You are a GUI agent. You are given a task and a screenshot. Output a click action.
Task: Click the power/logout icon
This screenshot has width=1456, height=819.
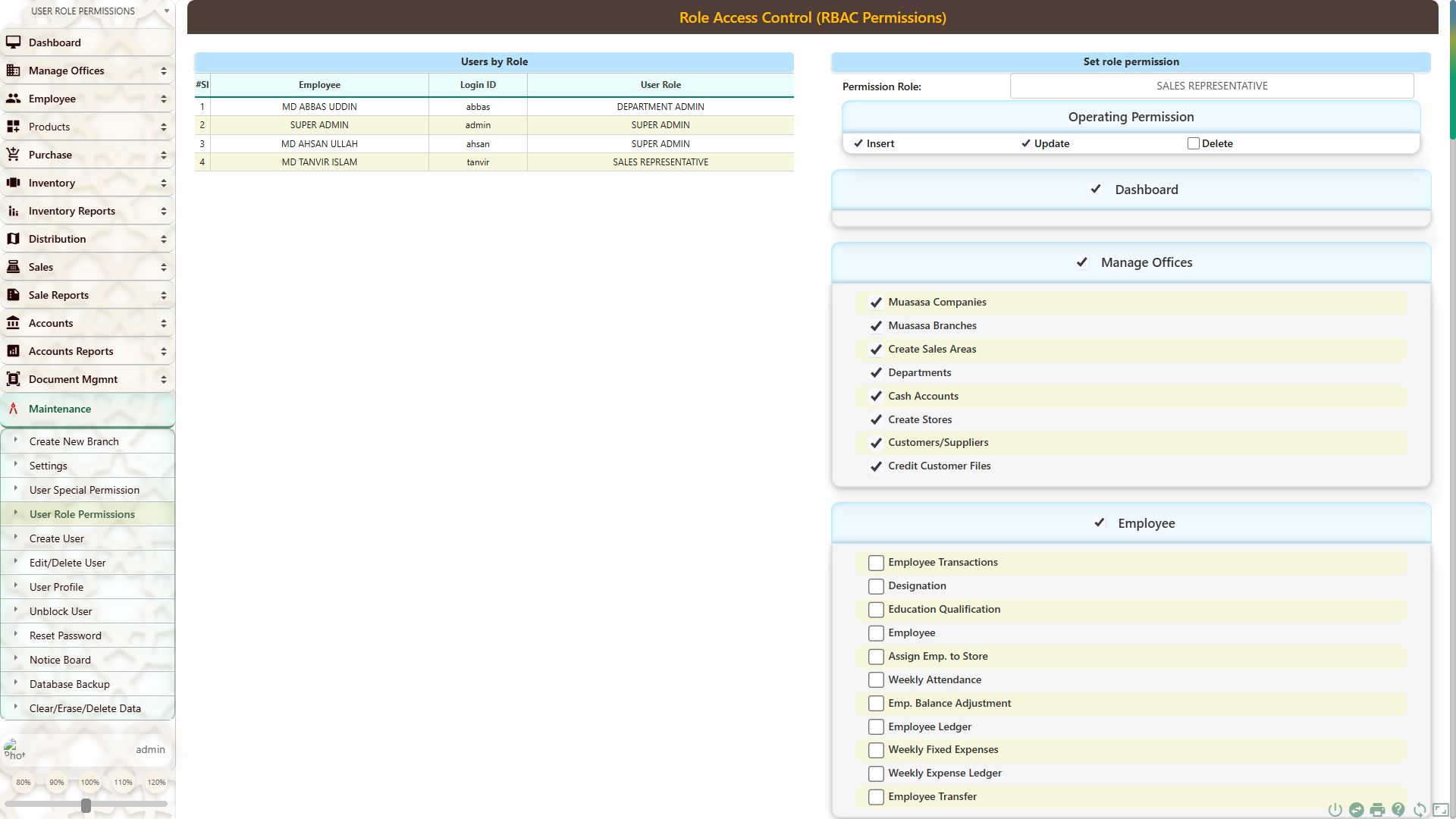[x=1335, y=810]
